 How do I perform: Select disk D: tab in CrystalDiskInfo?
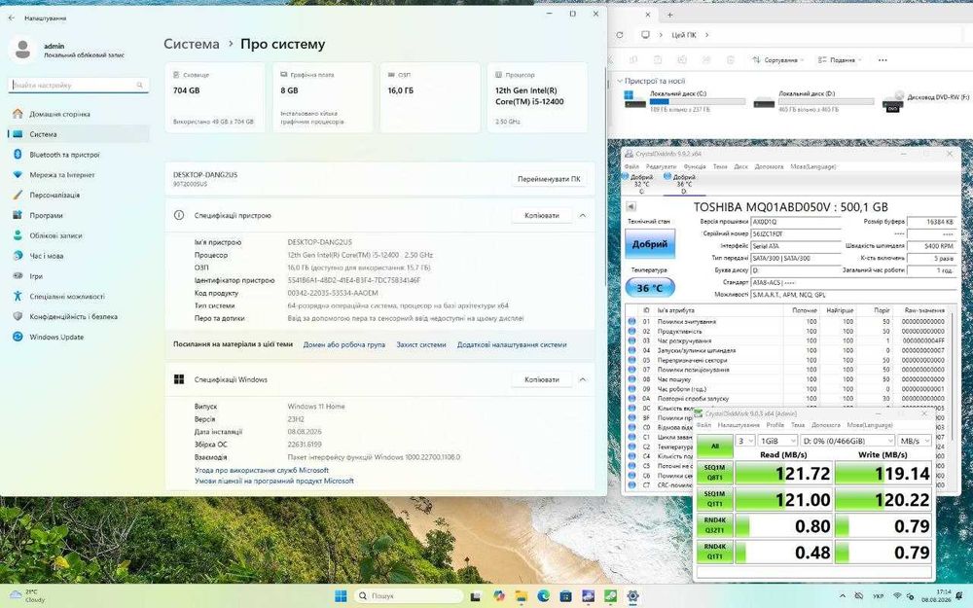tap(682, 184)
